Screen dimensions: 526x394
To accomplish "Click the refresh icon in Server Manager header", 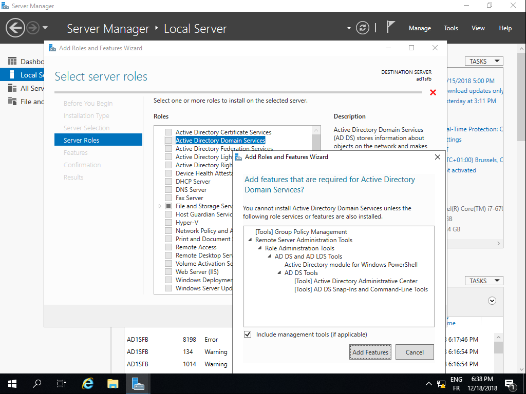I will [363, 28].
